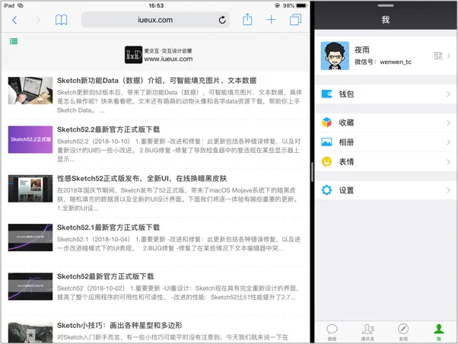458x344 pixels.
Task: Show all Safari tabs overview
Action: click(295, 20)
